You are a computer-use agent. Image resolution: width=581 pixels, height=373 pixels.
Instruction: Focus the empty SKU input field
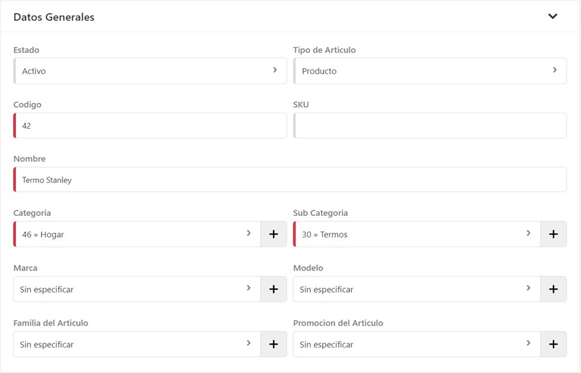(x=430, y=126)
